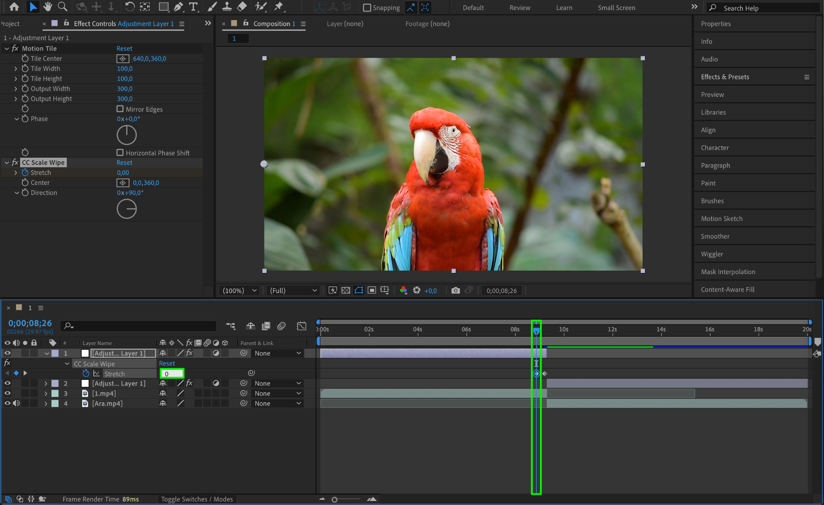Select the Horizontal Type tool
The width and height of the screenshot is (824, 505).
[x=193, y=7]
